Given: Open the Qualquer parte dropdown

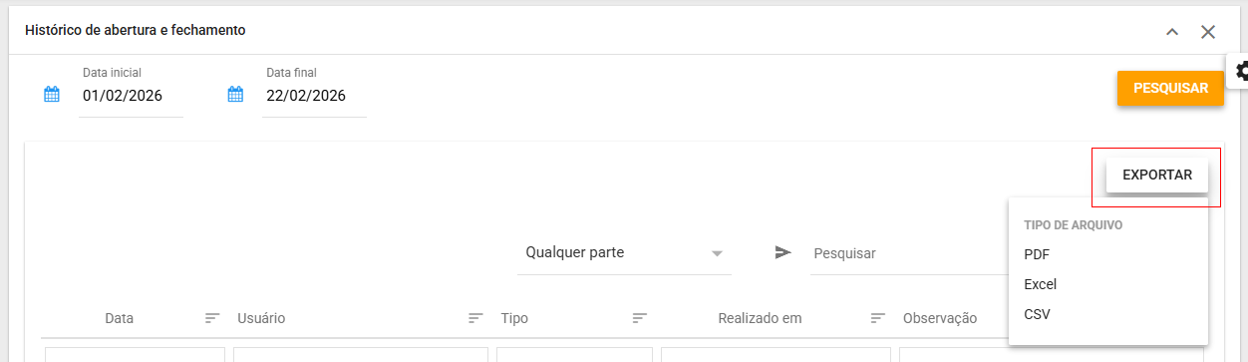Looking at the screenshot, I should (624, 253).
